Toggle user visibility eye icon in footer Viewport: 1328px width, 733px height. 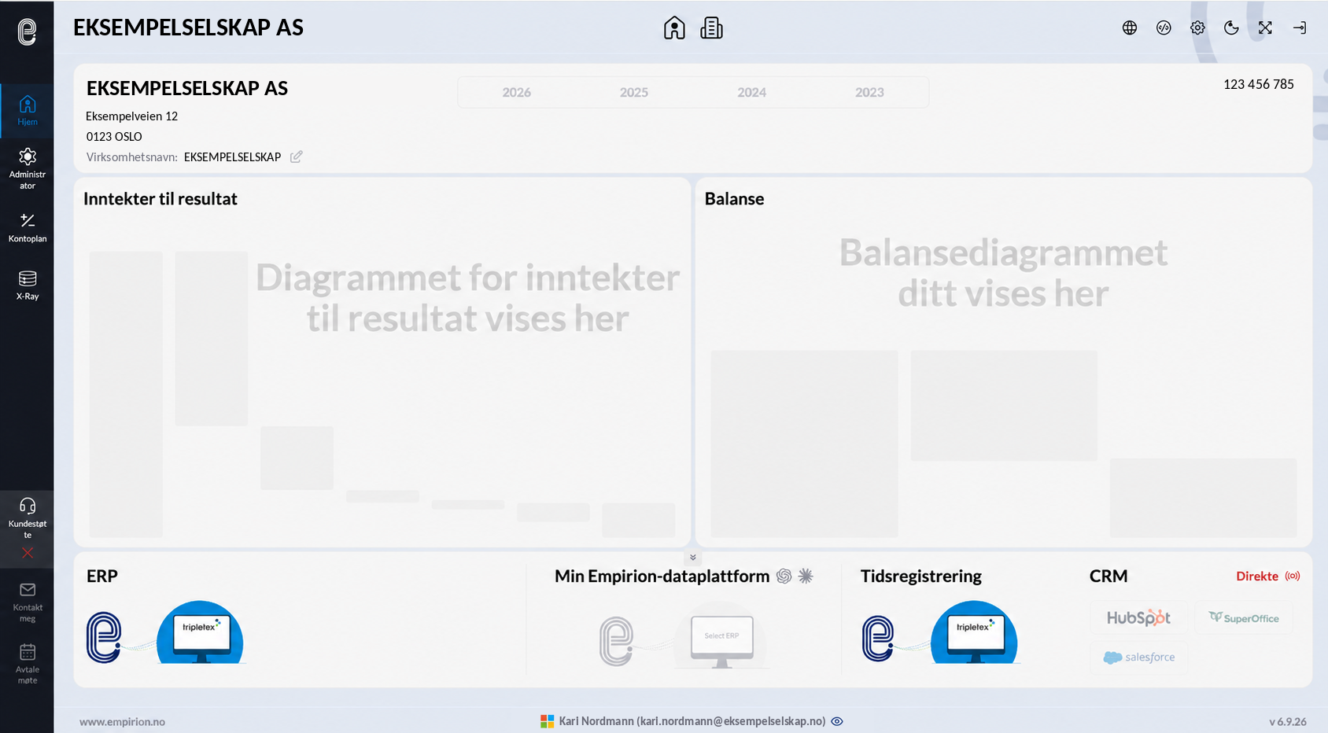[x=837, y=721]
